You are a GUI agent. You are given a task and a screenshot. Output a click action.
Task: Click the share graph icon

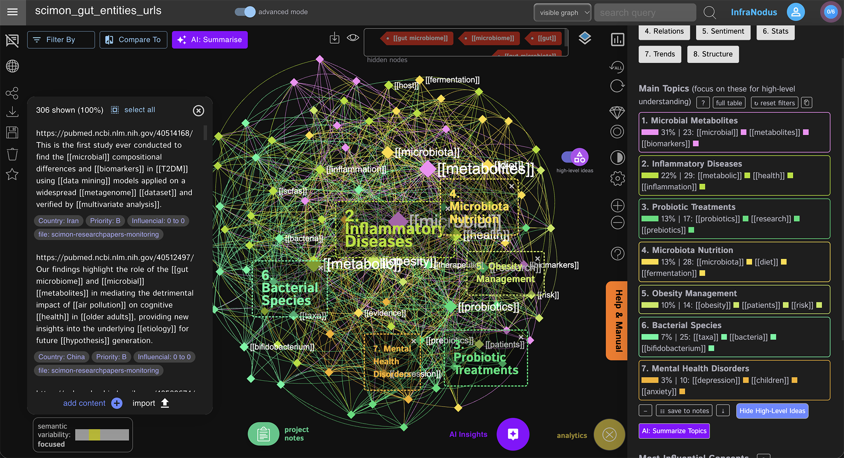click(12, 93)
